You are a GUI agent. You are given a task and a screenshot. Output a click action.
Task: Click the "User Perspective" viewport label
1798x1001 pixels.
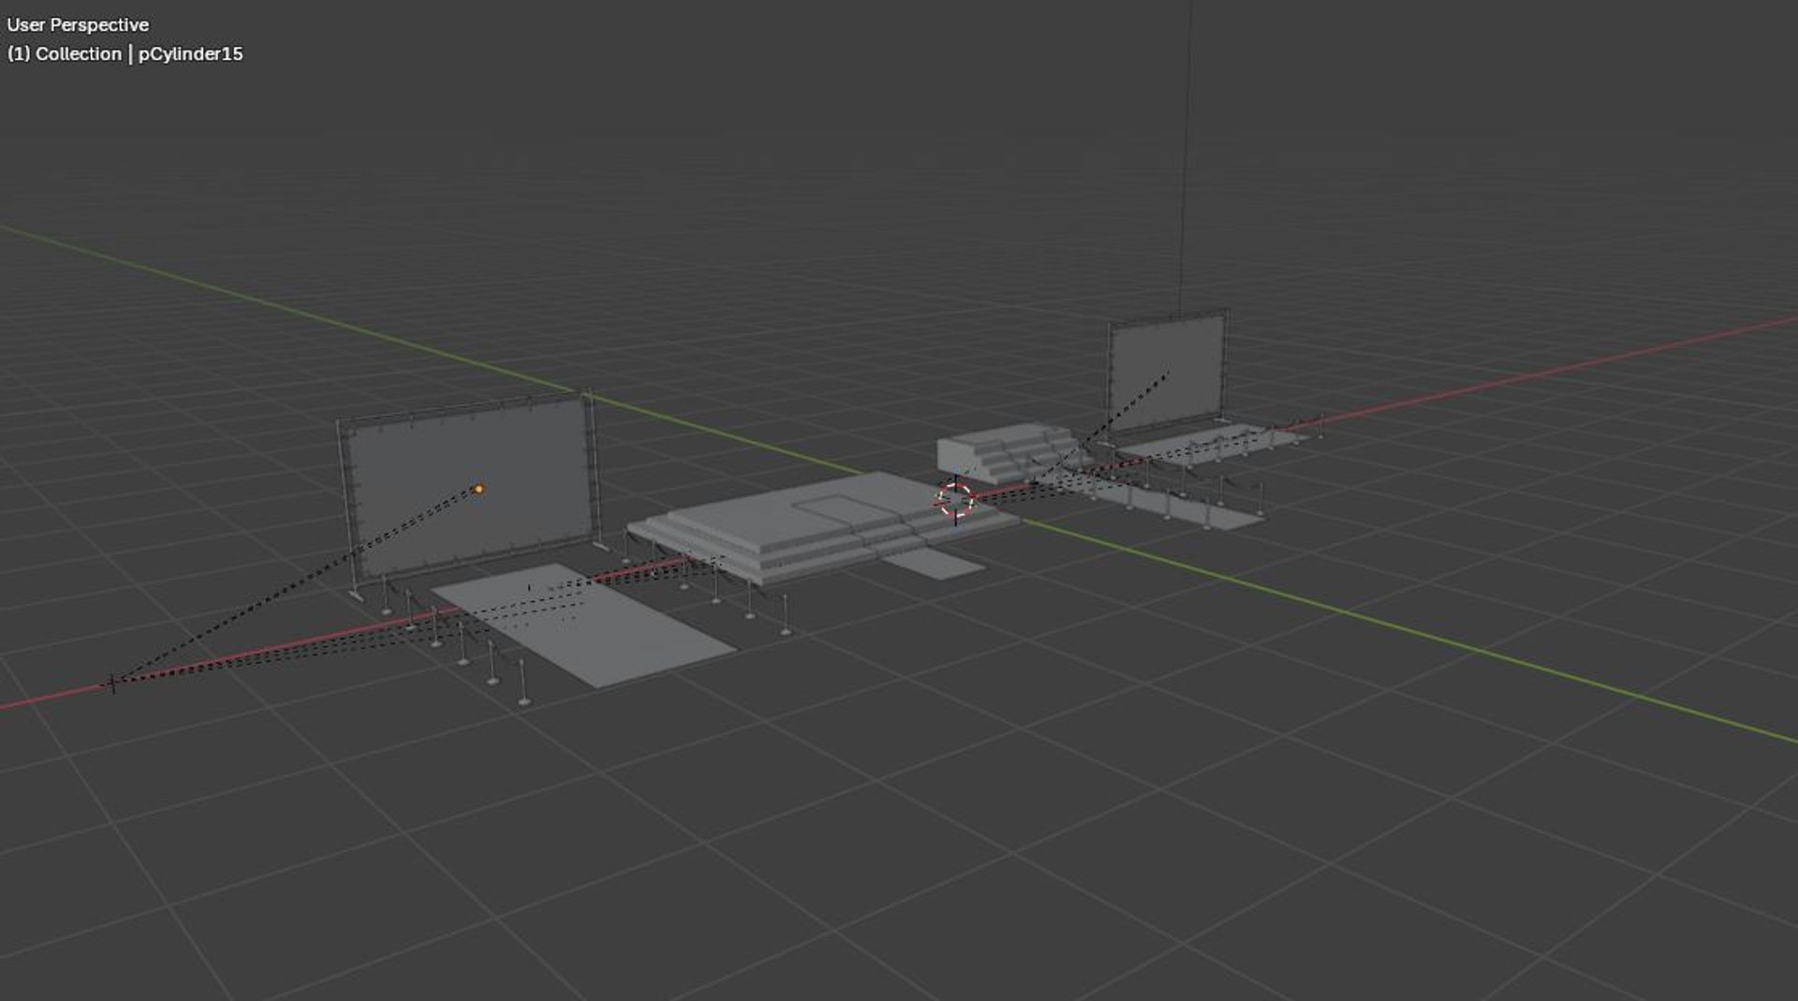[x=78, y=25]
